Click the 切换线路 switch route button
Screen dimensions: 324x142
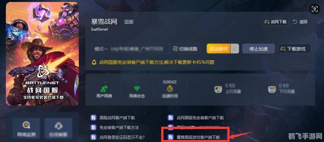pyautogui.click(x=185, y=49)
